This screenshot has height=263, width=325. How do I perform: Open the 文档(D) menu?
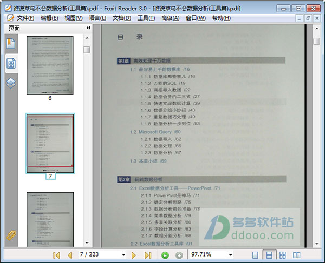pos(122,18)
